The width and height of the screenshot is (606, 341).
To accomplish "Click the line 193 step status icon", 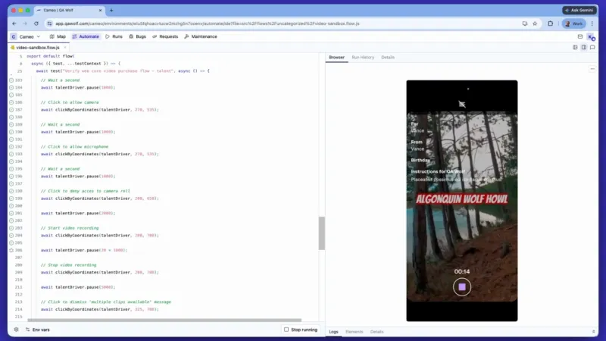I will 11,155.
